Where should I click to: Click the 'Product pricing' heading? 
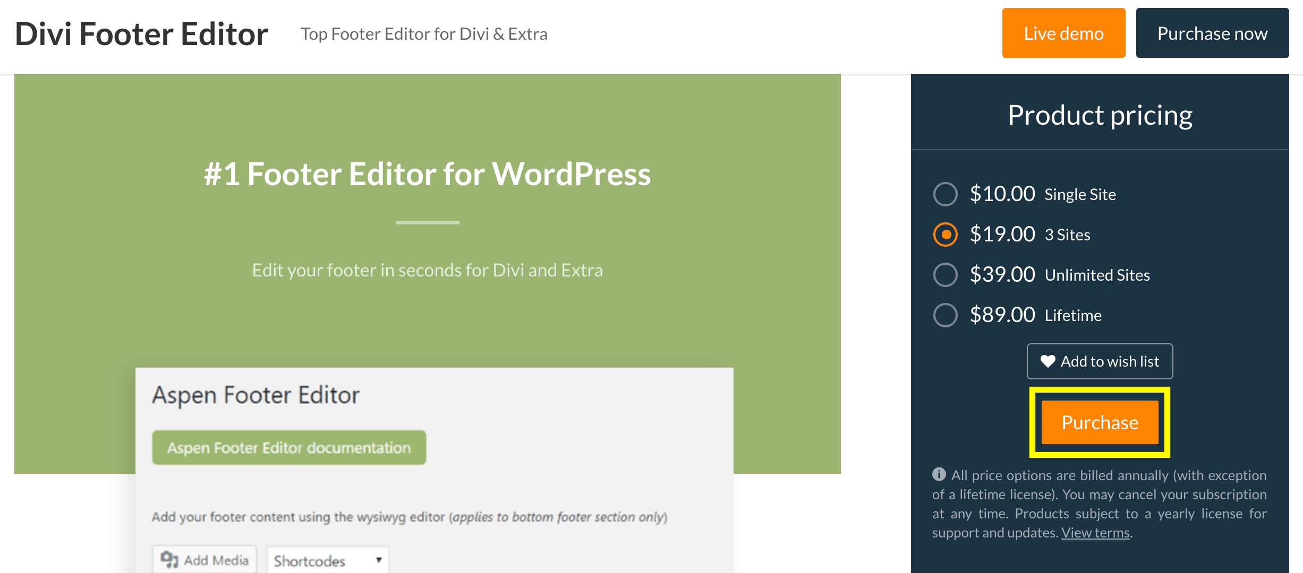pos(1100,115)
